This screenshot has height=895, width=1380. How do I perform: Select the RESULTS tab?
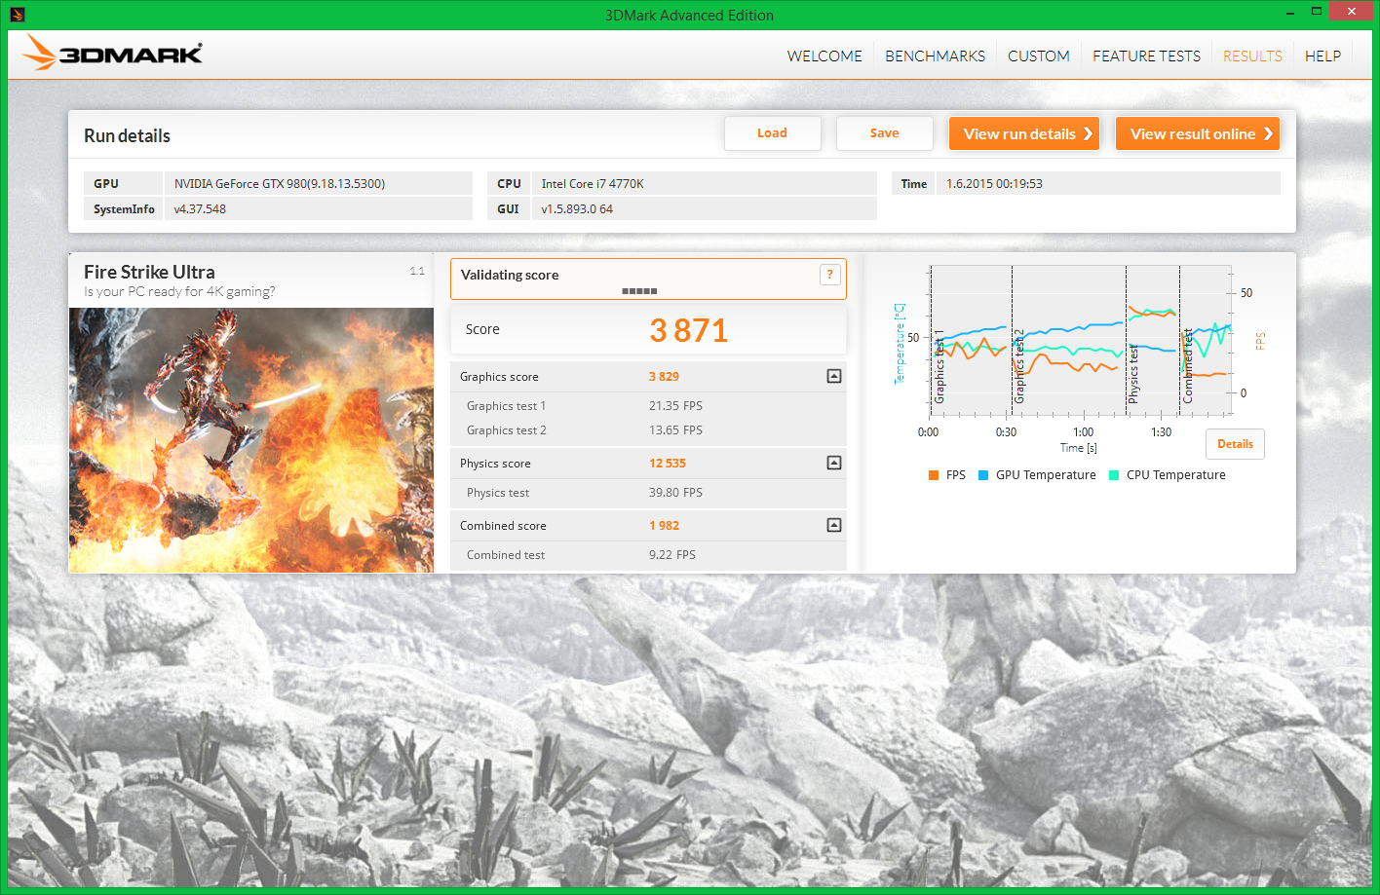click(1252, 56)
